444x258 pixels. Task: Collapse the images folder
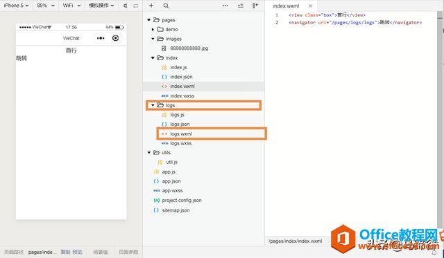[x=153, y=39]
